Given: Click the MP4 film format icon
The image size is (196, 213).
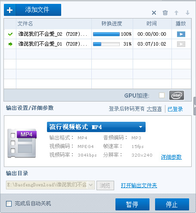Looking at the screenshot, I should [22, 143].
